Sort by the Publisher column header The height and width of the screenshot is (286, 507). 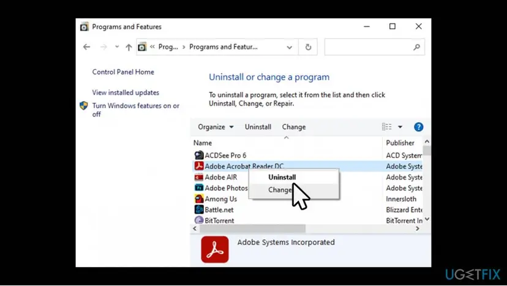(400, 143)
